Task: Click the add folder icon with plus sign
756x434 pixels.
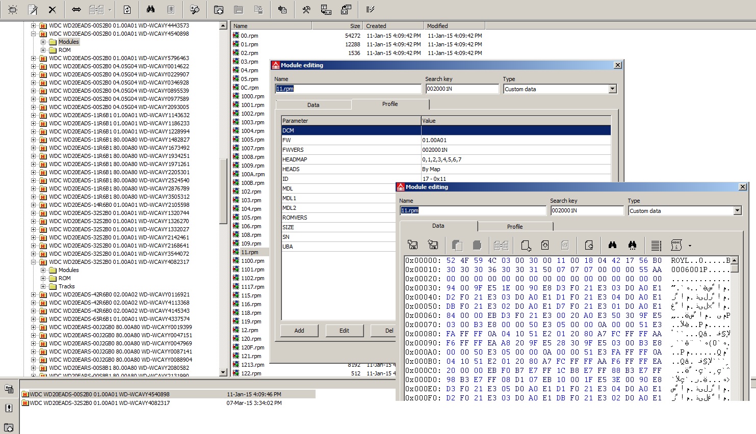Action: (218, 10)
